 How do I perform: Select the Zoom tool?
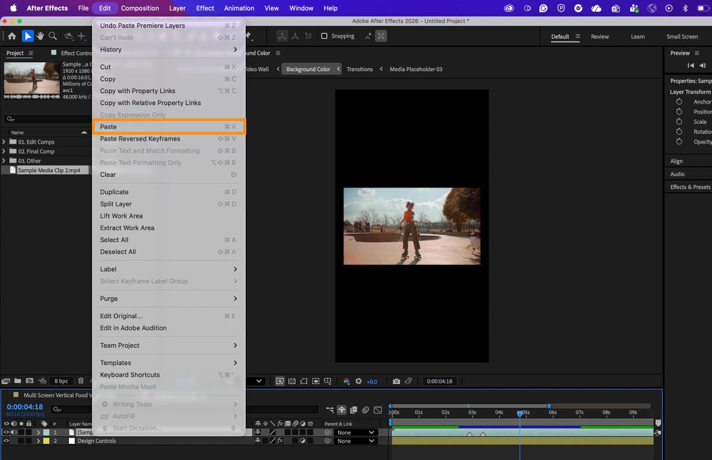coord(52,36)
